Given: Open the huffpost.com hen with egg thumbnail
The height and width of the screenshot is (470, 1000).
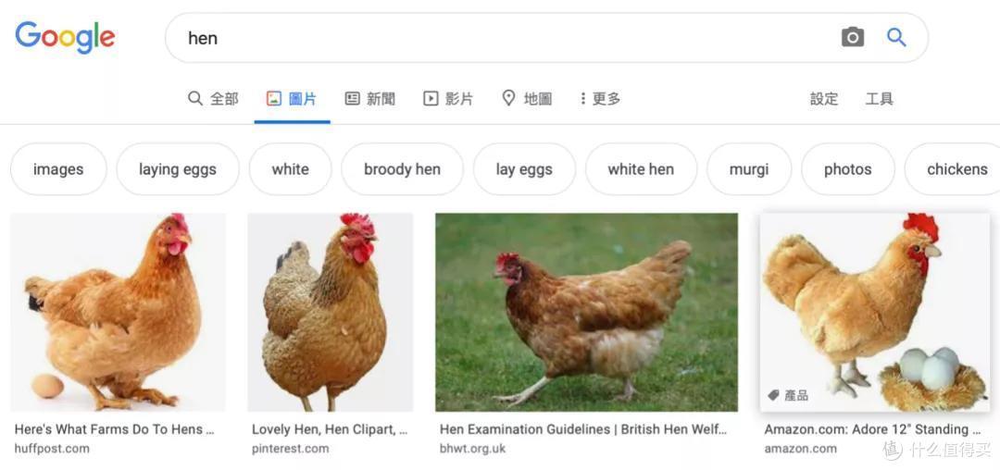Looking at the screenshot, I should click(x=118, y=312).
